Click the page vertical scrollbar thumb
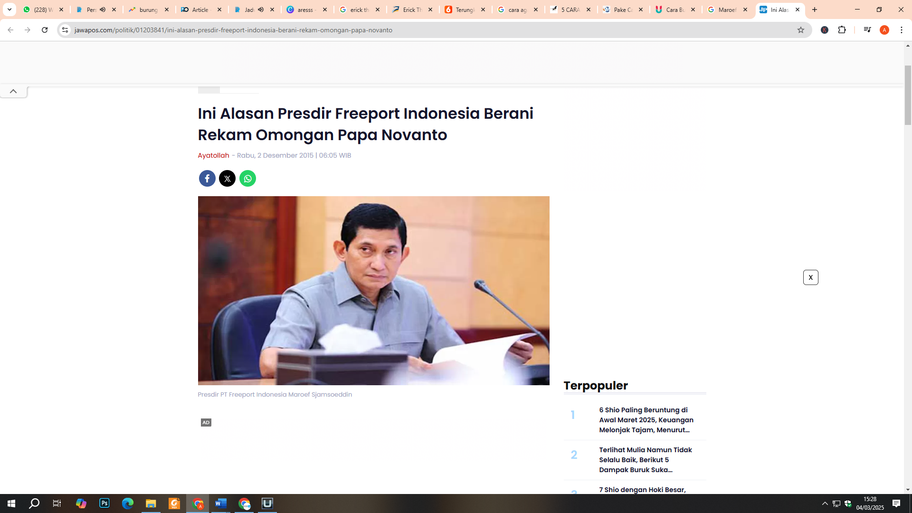The height and width of the screenshot is (513, 912). click(908, 95)
